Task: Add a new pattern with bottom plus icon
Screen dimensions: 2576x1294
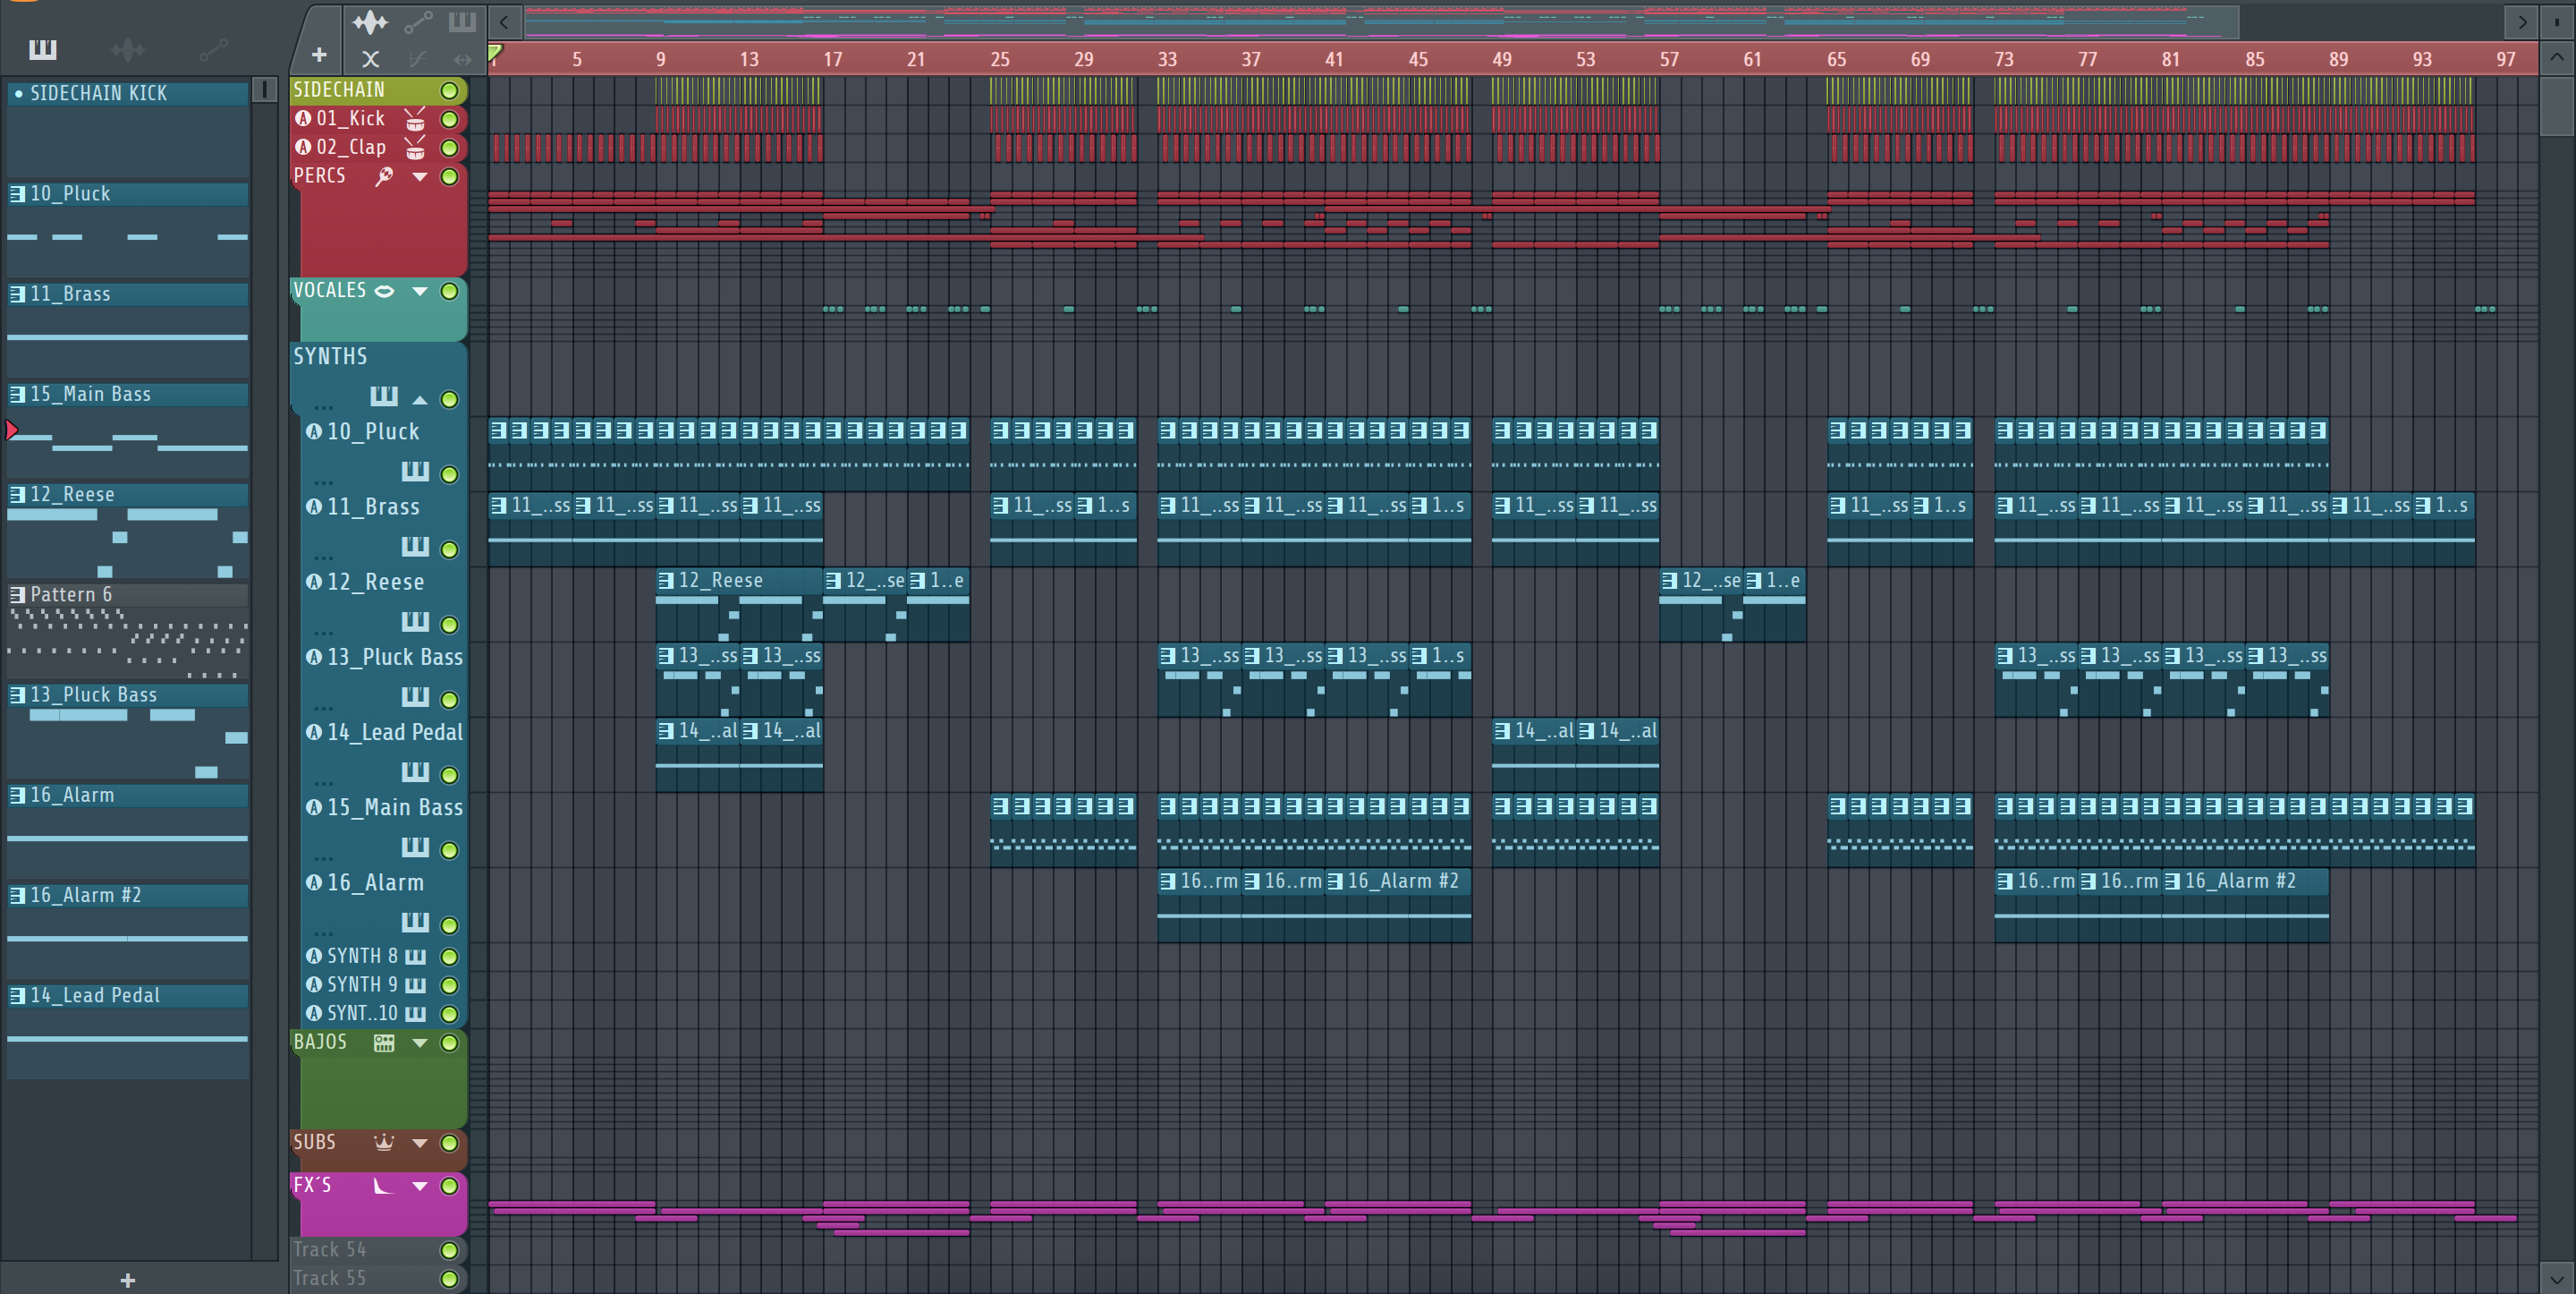Action: click(127, 1279)
